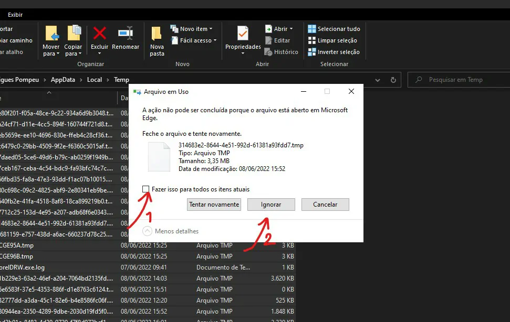Click Rodrigues Pompeu breadcrumb segment

point(19,80)
